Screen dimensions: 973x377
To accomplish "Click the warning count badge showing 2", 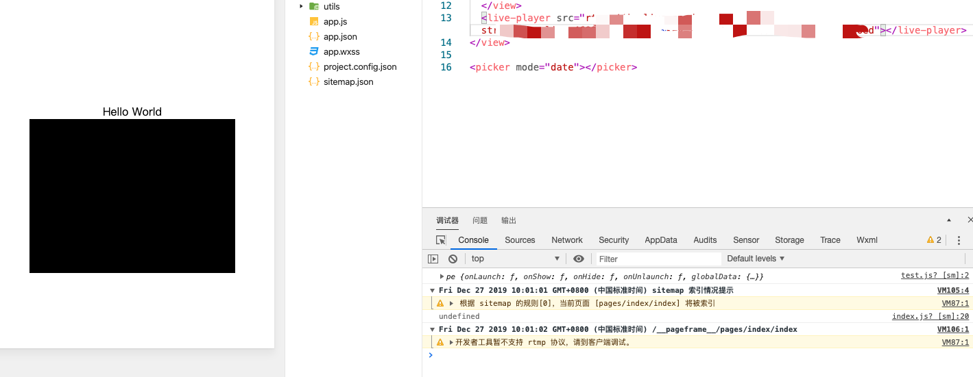I will coord(934,240).
